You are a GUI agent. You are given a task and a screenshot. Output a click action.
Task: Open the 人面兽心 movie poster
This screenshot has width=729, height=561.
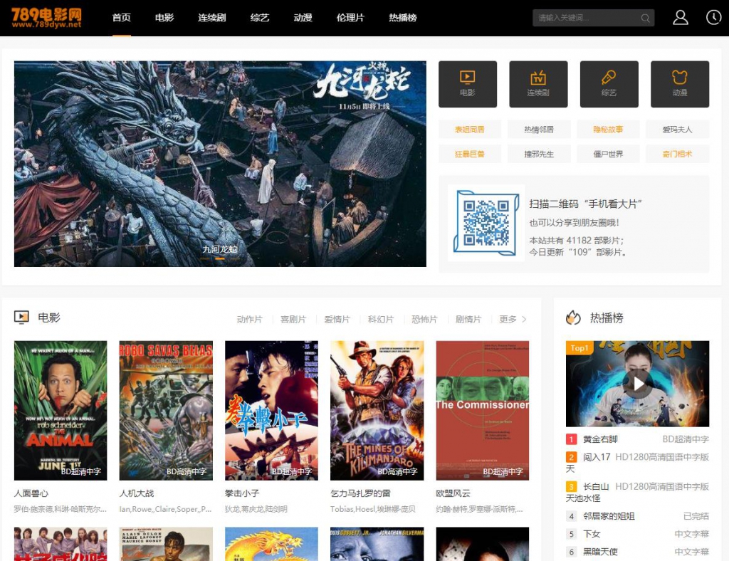click(x=61, y=410)
